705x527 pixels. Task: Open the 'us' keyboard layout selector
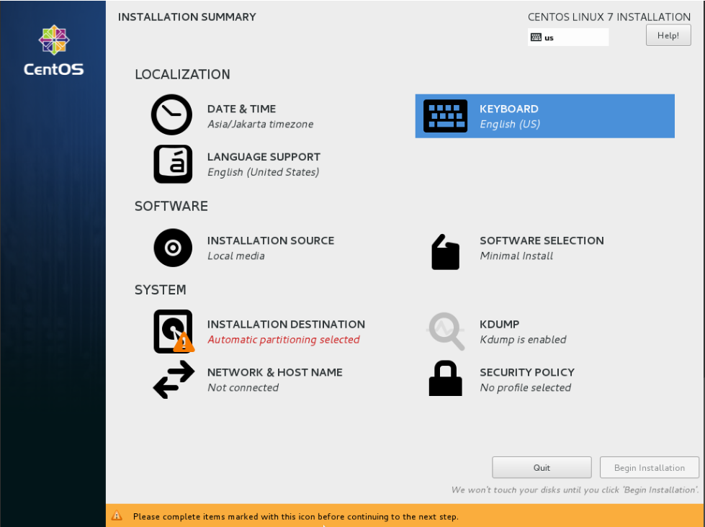pyautogui.click(x=568, y=37)
